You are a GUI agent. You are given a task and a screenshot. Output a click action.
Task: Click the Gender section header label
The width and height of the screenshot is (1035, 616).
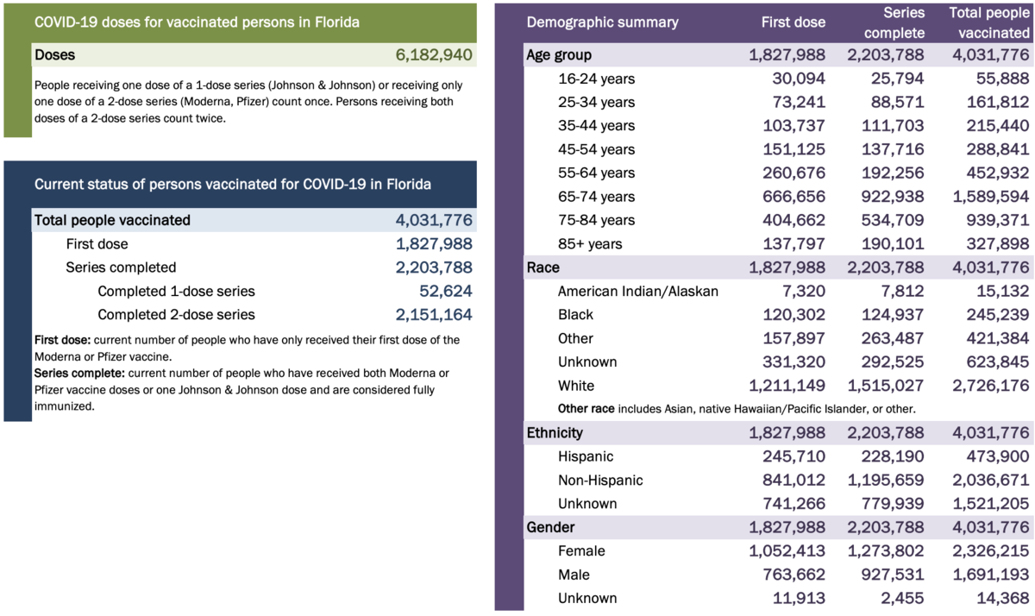[x=550, y=527]
